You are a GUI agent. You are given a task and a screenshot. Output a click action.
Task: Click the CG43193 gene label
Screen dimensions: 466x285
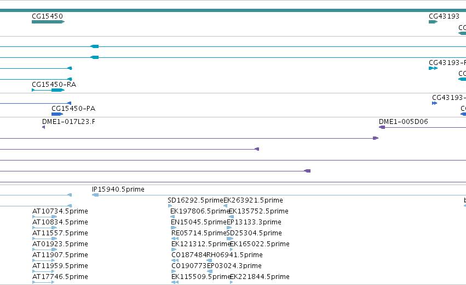444,16
